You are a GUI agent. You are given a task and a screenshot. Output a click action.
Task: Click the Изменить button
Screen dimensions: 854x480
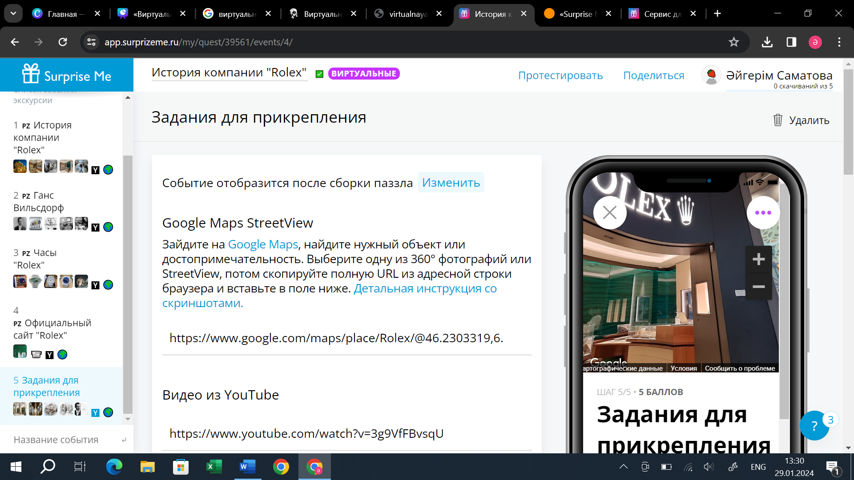(x=451, y=183)
